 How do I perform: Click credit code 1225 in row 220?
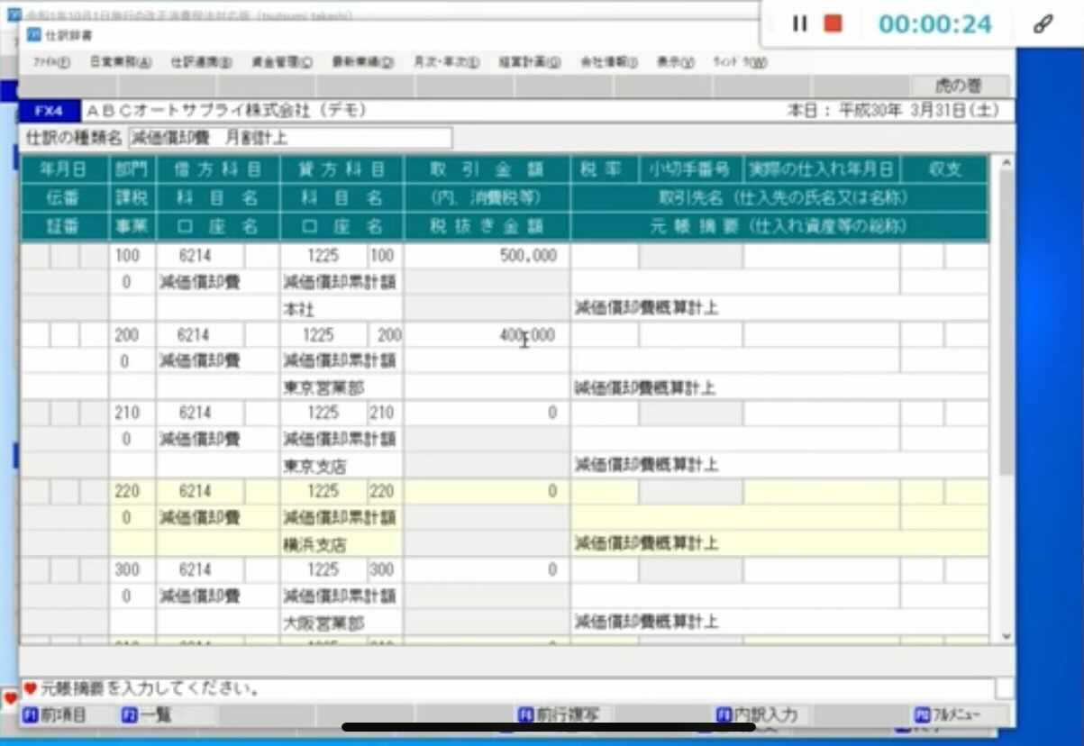(x=323, y=492)
